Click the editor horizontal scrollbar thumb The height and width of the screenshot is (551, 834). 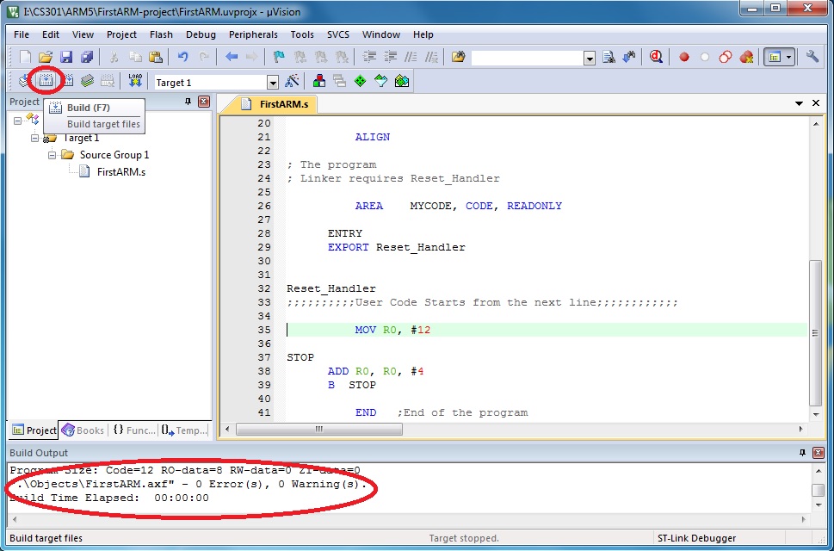point(319,429)
